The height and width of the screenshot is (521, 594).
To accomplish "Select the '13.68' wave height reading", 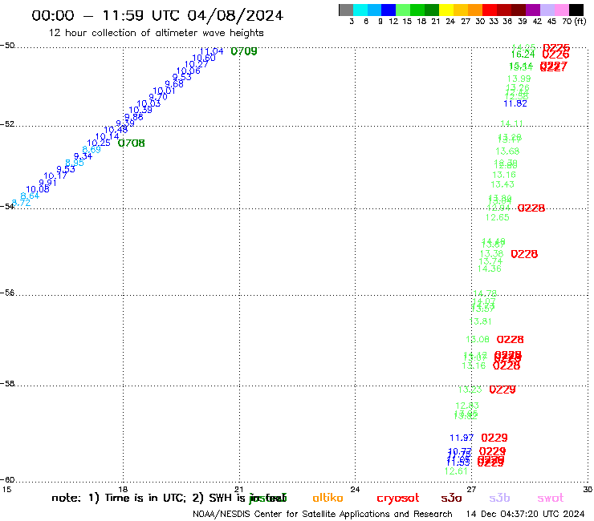I will pos(507,151).
